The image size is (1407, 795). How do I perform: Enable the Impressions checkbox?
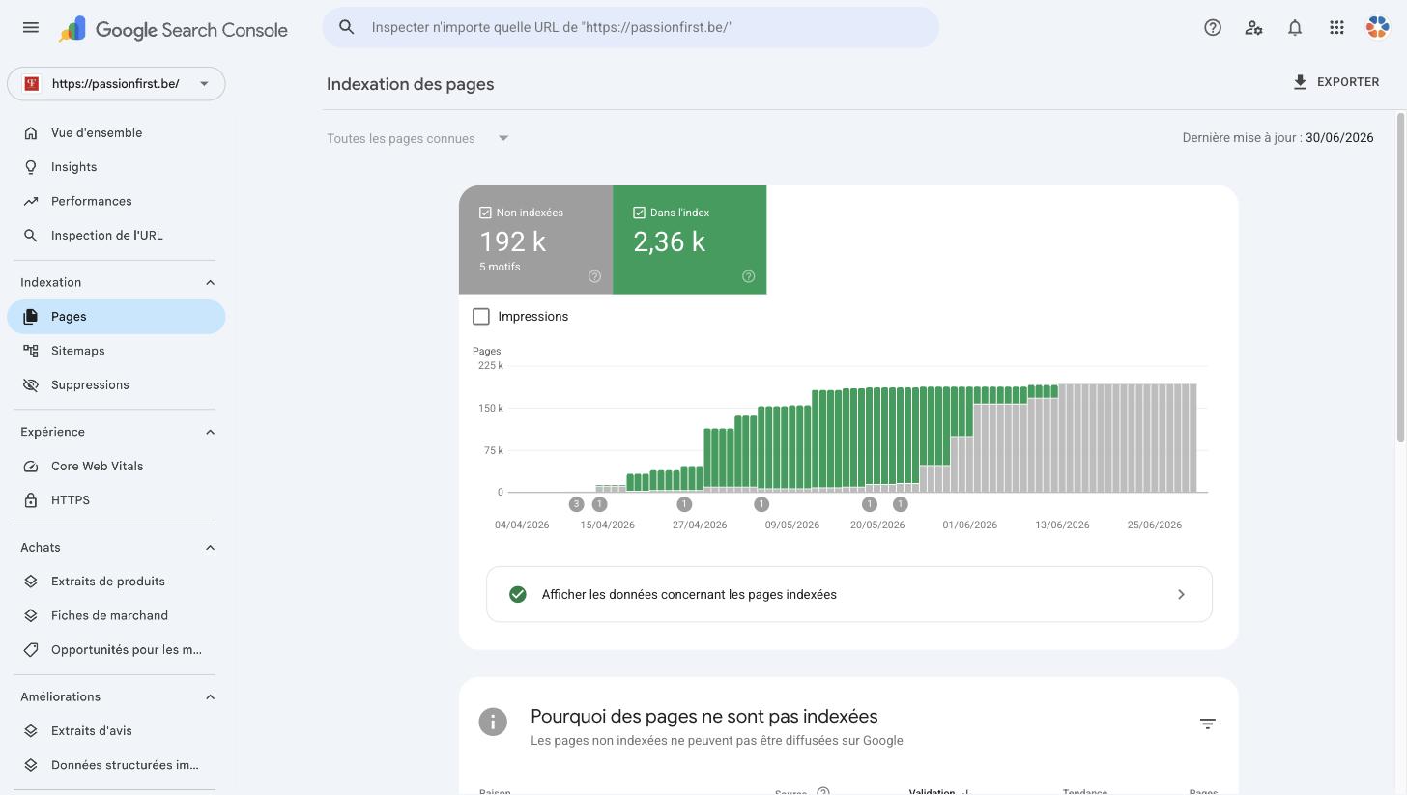[x=481, y=317]
